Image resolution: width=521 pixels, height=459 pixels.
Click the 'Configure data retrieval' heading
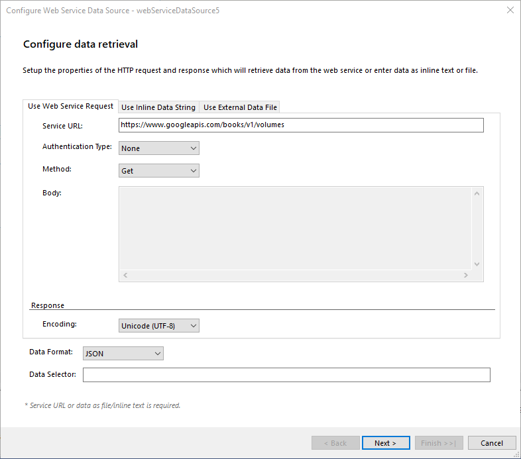pyautogui.click(x=80, y=44)
